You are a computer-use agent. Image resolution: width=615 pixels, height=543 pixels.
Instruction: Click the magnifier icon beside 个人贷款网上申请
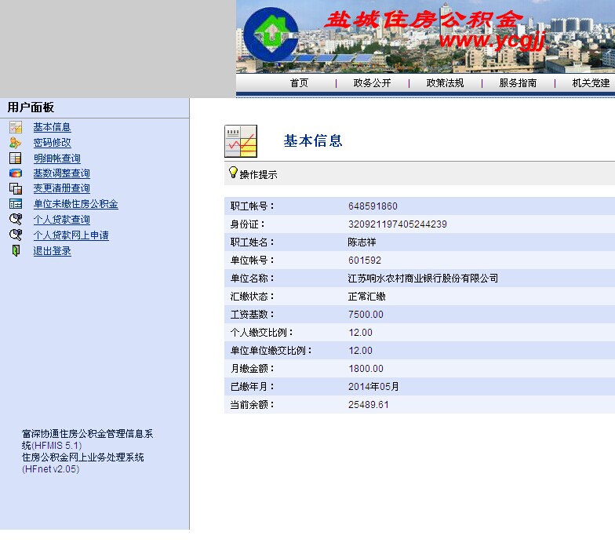point(16,235)
